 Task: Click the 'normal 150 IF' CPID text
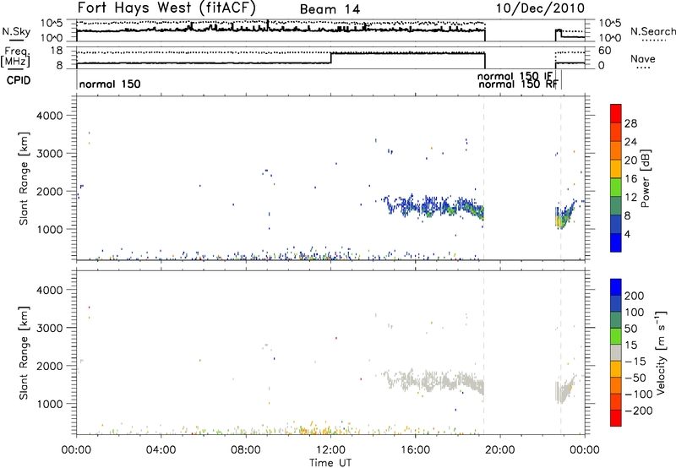pyautogui.click(x=515, y=76)
